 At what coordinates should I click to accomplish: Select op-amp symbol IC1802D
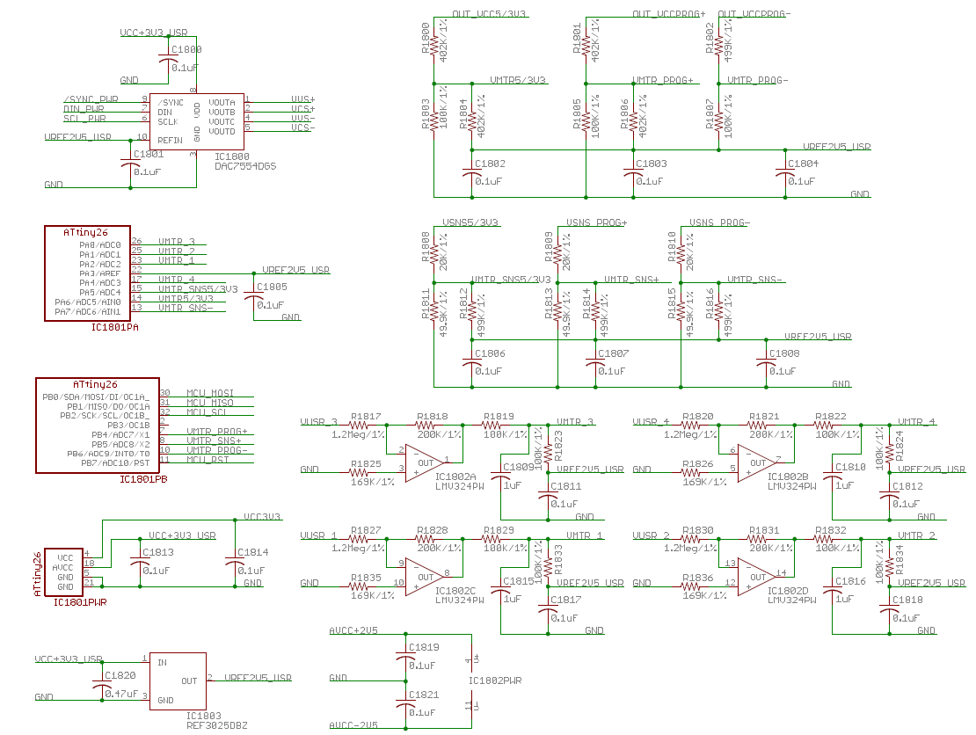click(757, 577)
